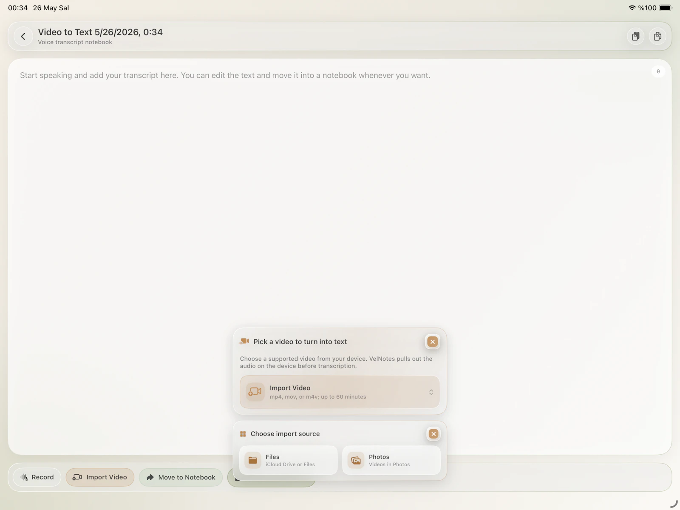Tap the battery icon in the status bar
680x510 pixels.
point(666,8)
